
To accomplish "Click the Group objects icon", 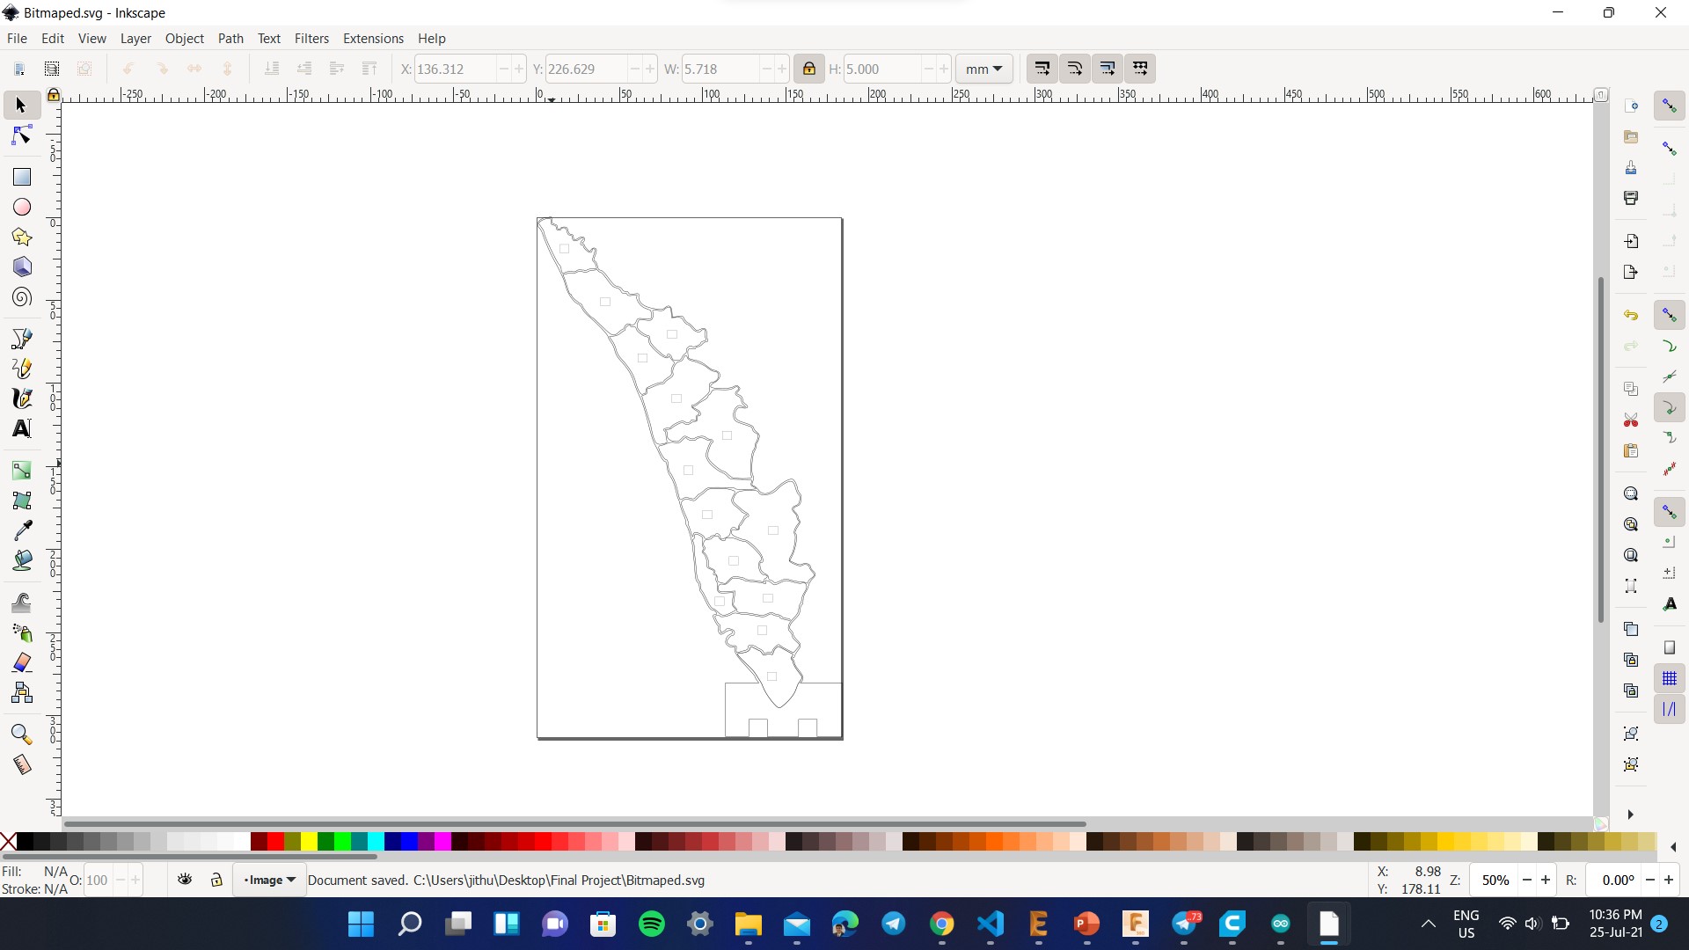I will click(x=1631, y=734).
